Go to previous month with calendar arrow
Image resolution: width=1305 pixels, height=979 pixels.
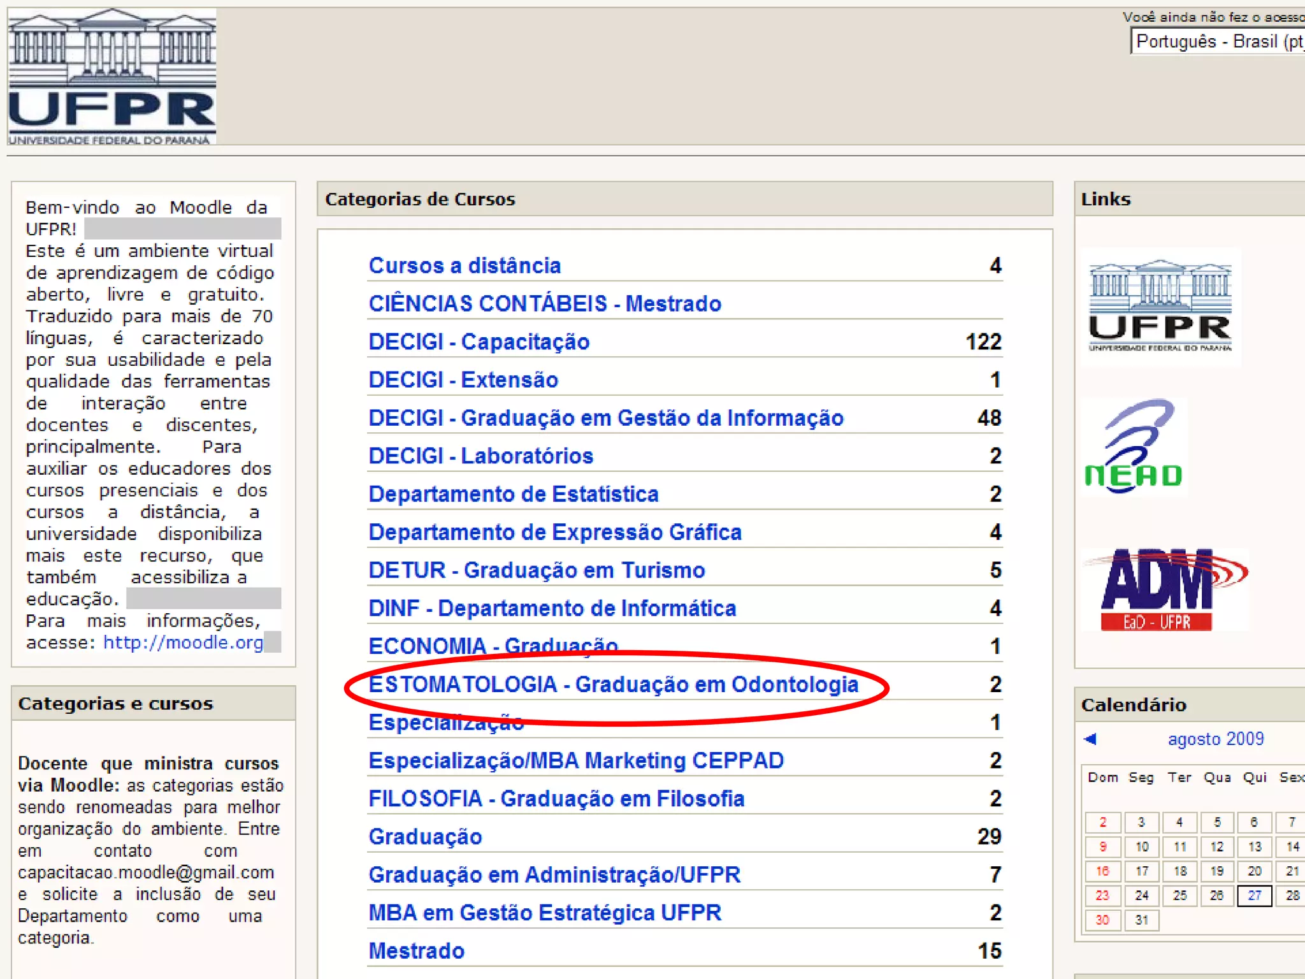point(1090,739)
